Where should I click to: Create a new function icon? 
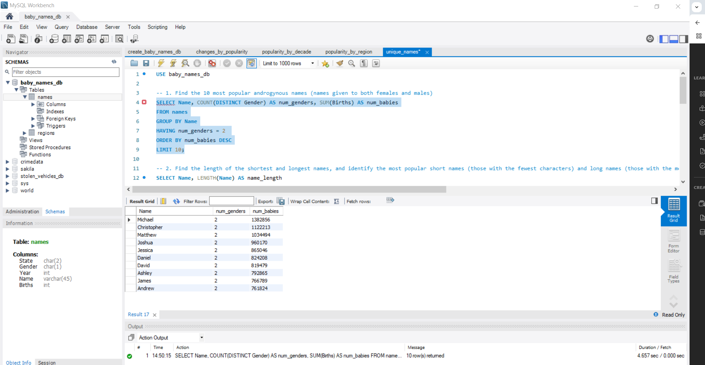click(104, 39)
